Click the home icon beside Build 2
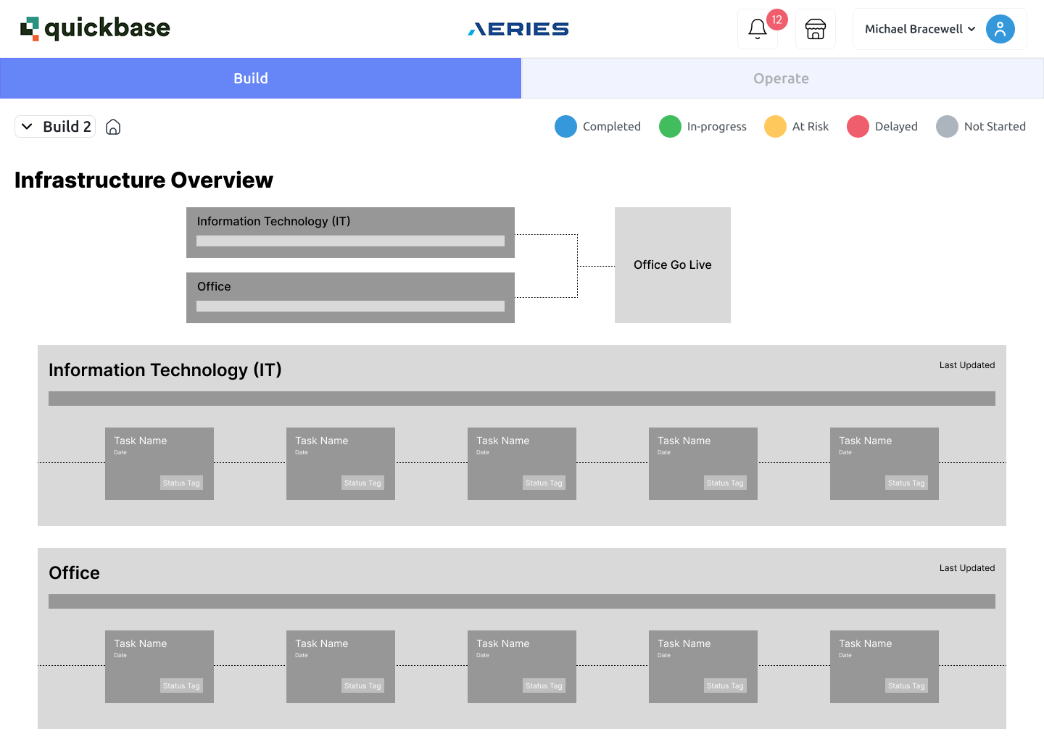 [x=113, y=127]
